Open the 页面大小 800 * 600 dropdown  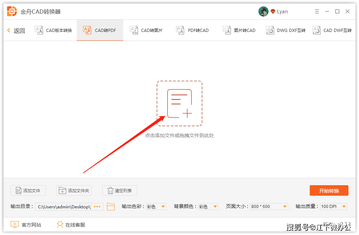pyautogui.click(x=269, y=207)
